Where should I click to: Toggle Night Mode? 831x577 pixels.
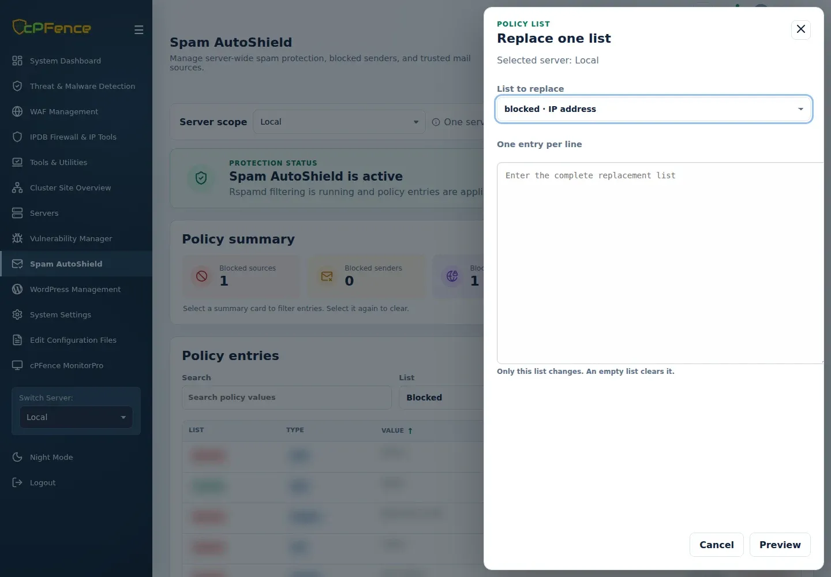pos(76,457)
